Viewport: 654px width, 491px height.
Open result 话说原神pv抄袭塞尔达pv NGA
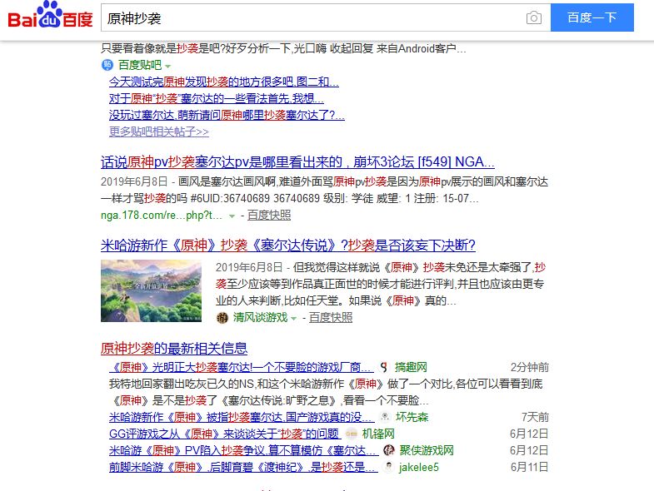pos(297,161)
